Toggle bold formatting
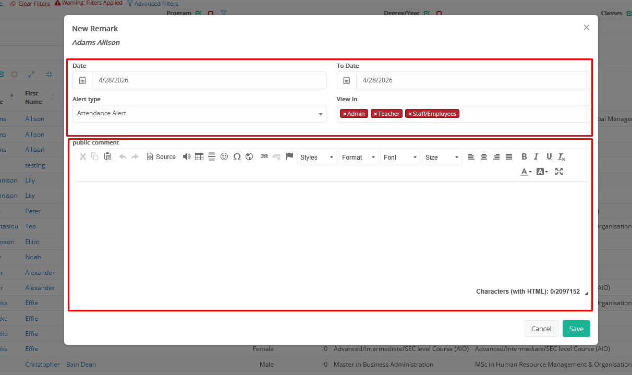This screenshot has height=375, width=632. (x=524, y=156)
